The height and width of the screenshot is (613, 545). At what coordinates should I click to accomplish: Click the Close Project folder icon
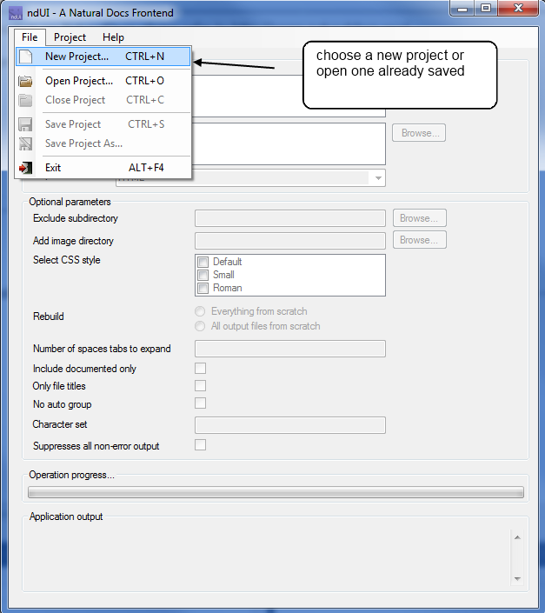tap(26, 100)
